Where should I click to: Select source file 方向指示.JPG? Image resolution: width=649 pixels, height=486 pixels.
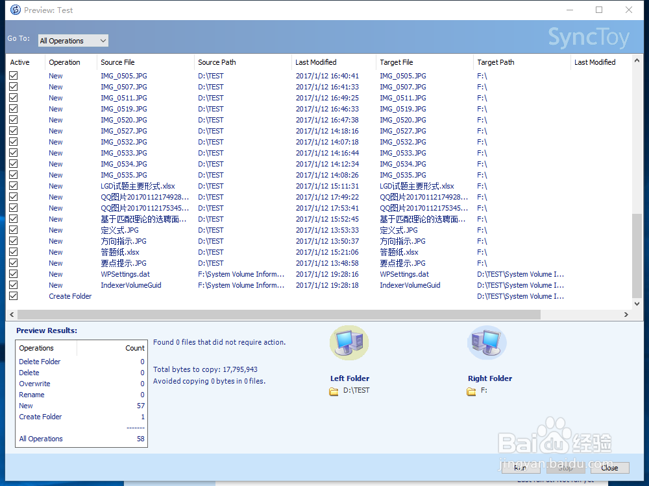(123, 241)
